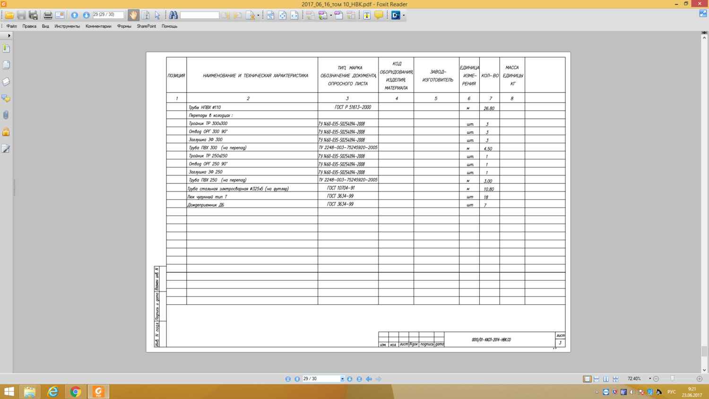Viewport: 709px width, 399px height.
Task: Click the Foxit logo icon in toolbar
Action: 396,15
